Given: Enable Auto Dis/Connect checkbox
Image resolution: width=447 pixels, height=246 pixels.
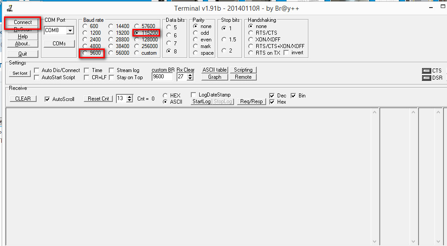Looking at the screenshot, I should click(37, 70).
